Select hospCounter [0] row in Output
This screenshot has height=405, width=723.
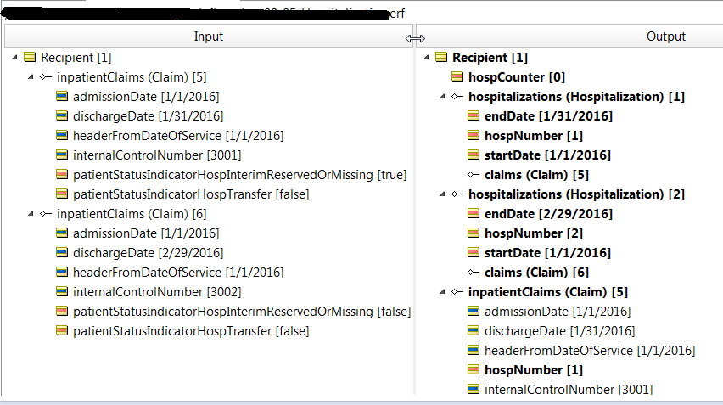pyautogui.click(x=517, y=76)
